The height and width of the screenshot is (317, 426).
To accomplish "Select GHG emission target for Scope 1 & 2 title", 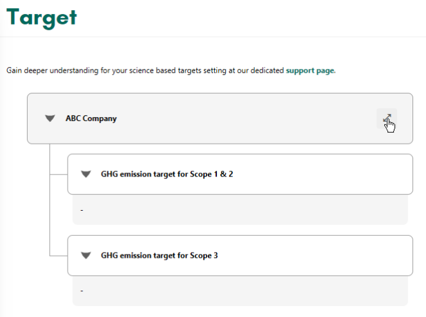I will (167, 174).
